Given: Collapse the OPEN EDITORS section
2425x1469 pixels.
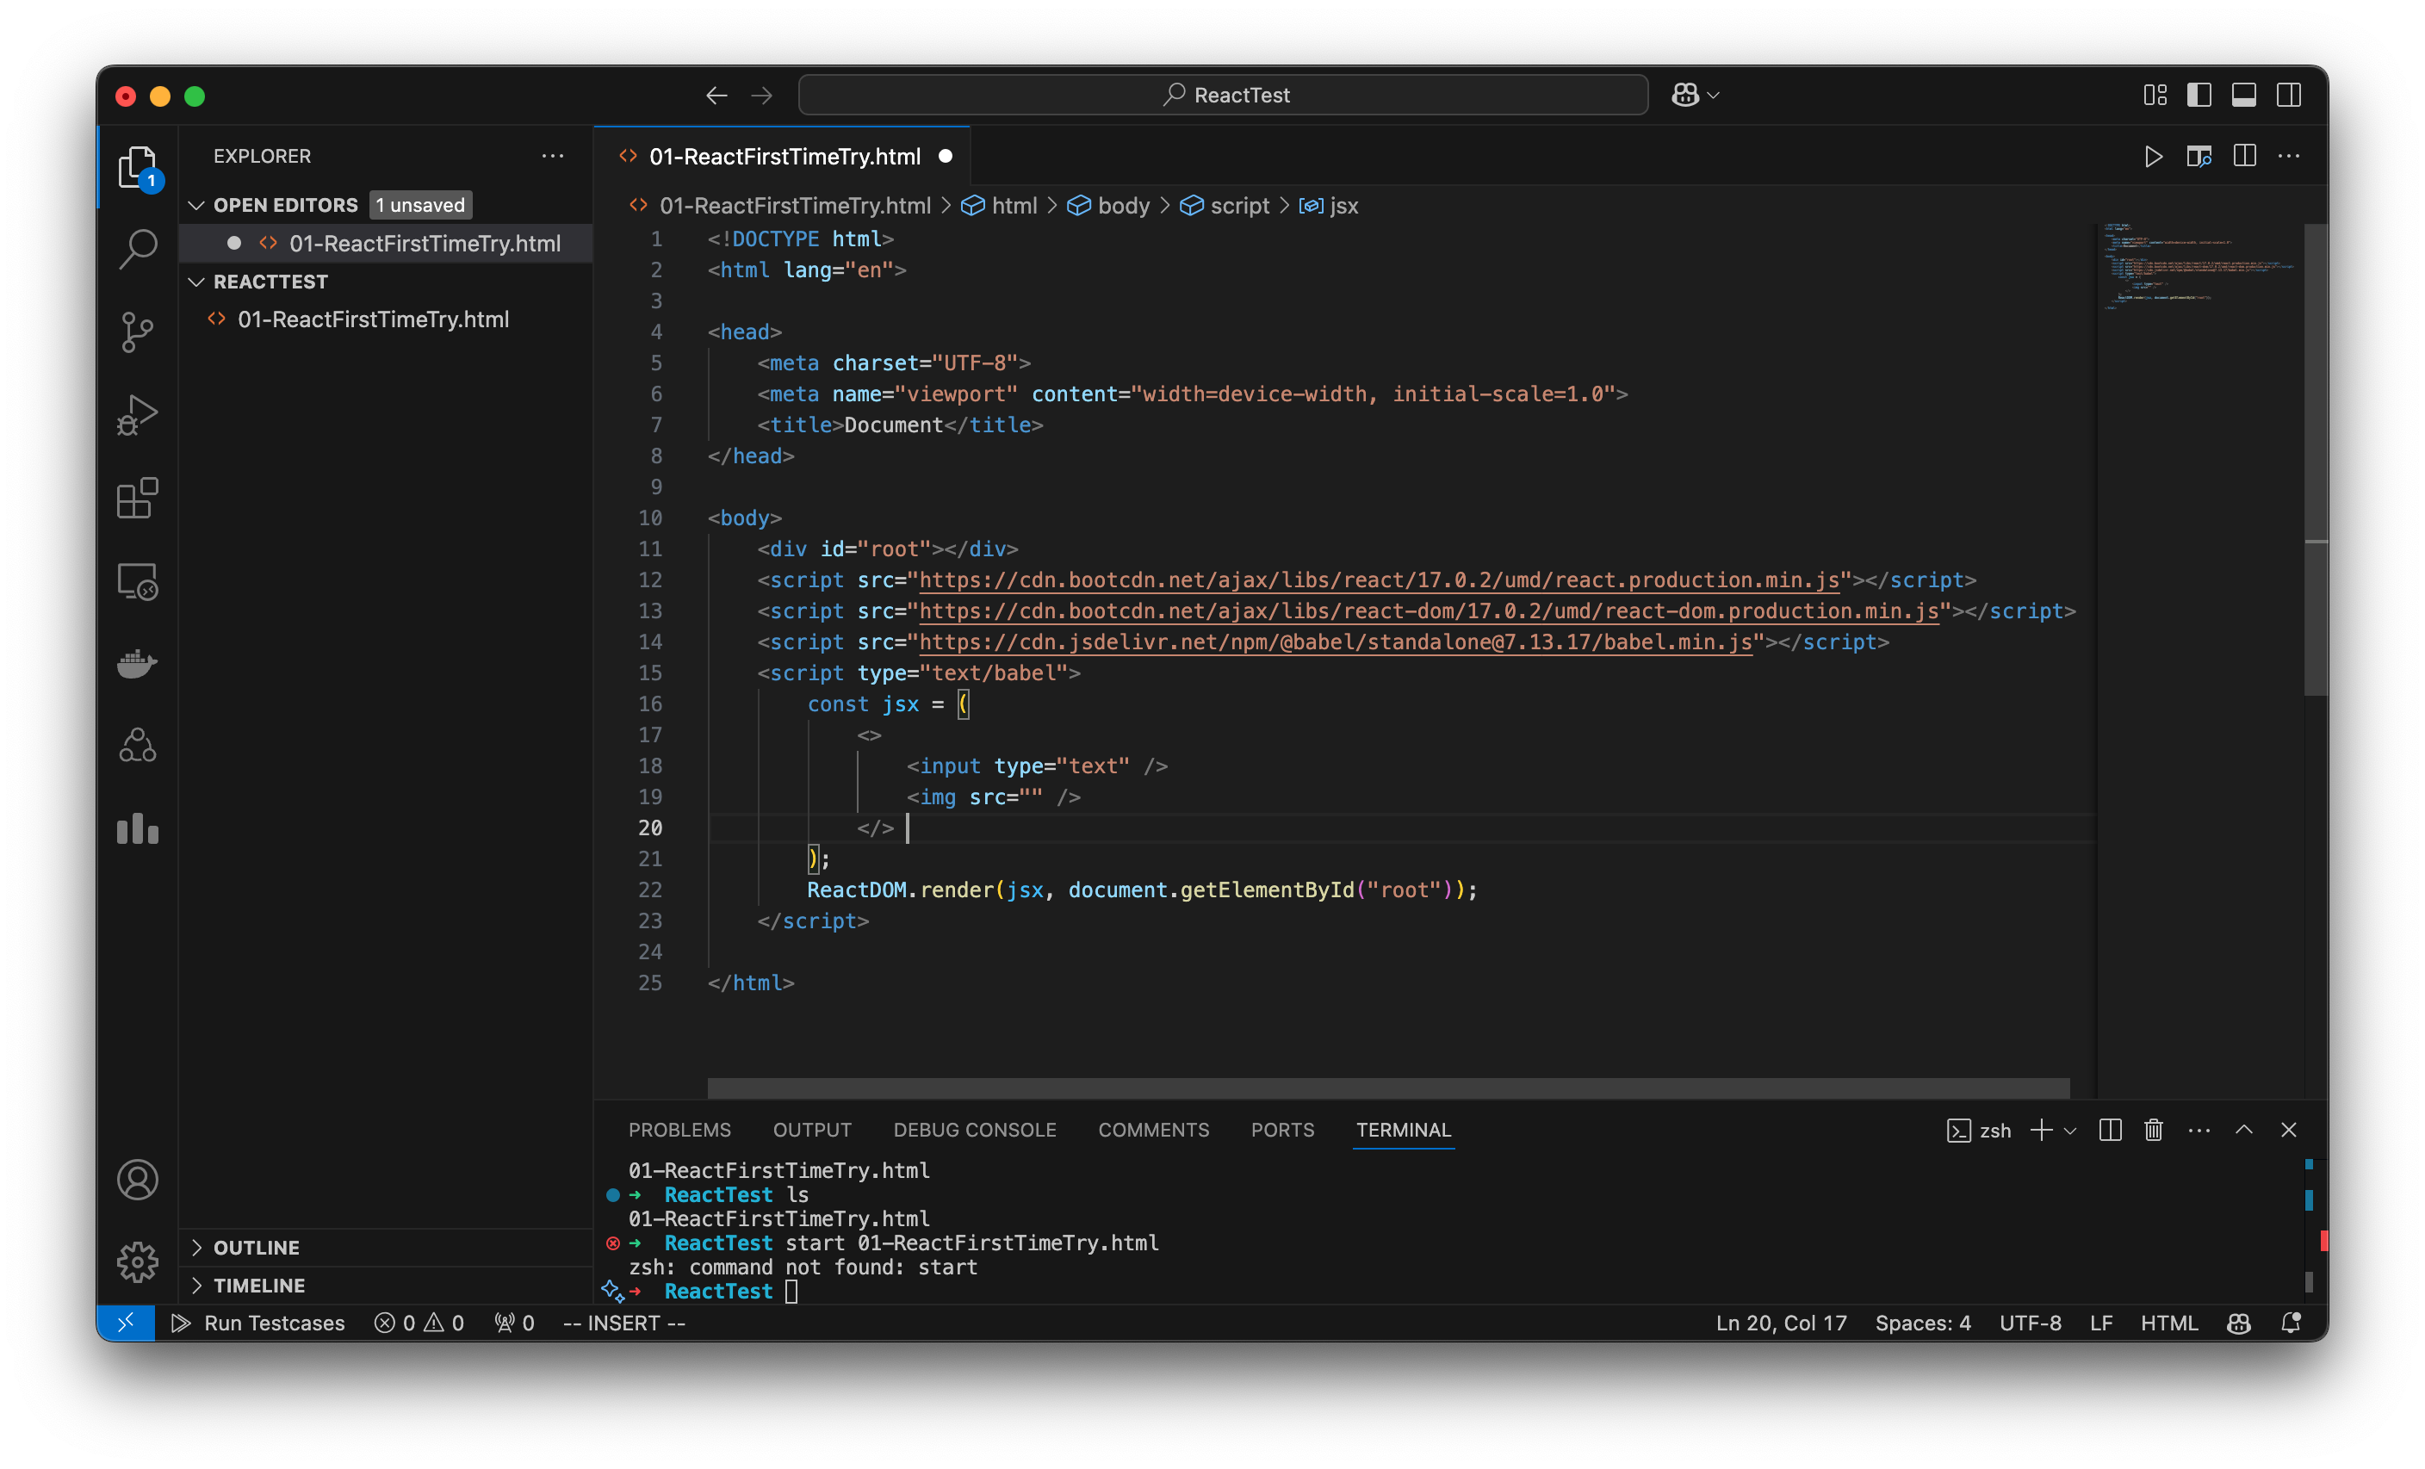Looking at the screenshot, I should (197, 205).
